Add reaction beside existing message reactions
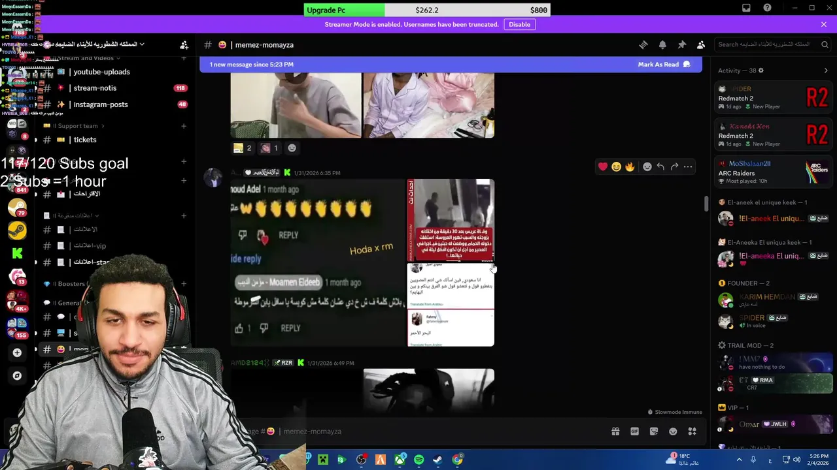 (x=292, y=148)
